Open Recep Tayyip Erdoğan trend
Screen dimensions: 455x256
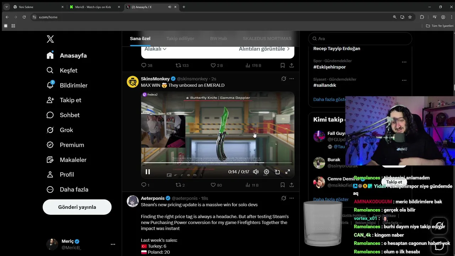click(337, 48)
